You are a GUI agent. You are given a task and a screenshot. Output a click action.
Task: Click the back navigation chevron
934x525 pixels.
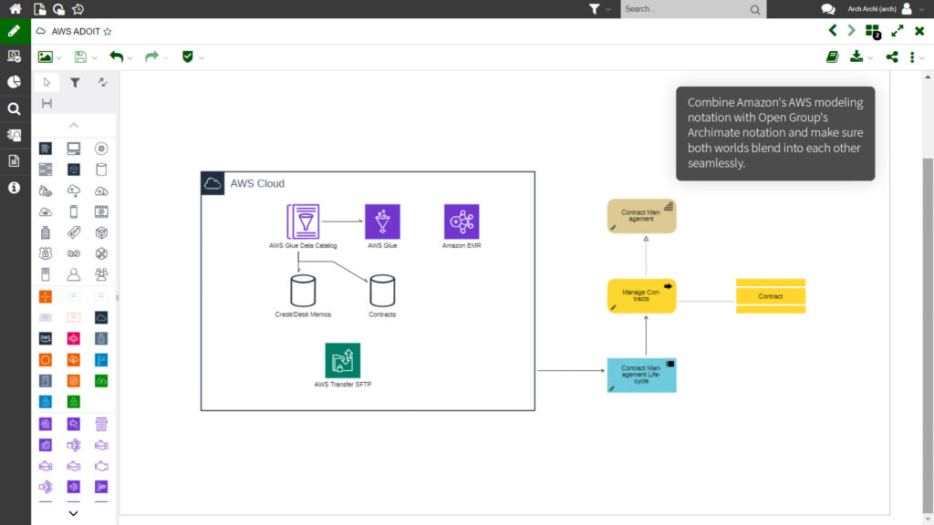point(833,30)
